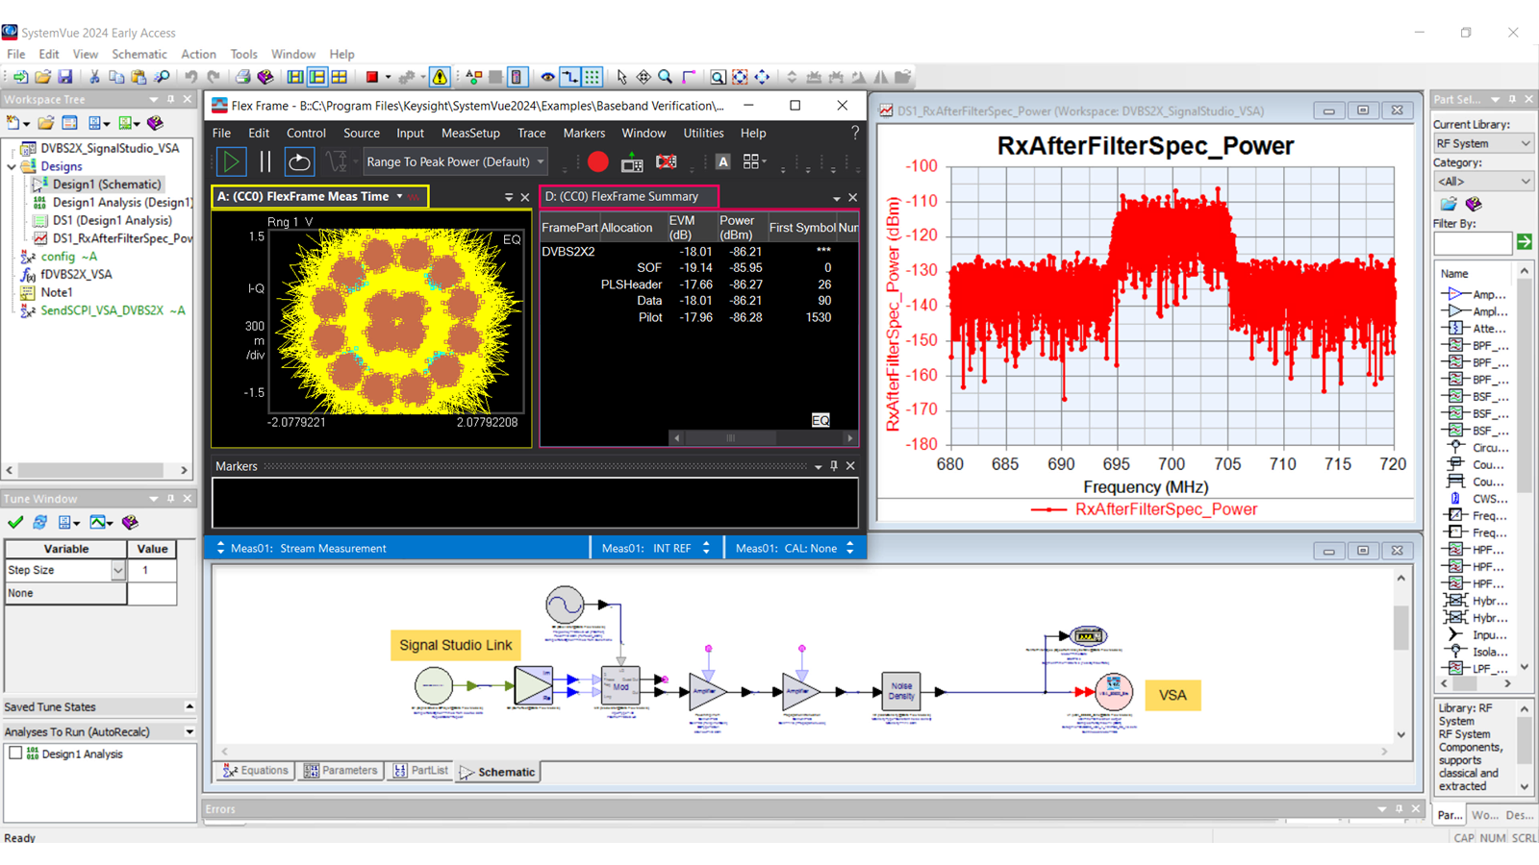Click the save disk icon in toolbar
This screenshot has width=1539, height=865.
pyautogui.click(x=65, y=77)
